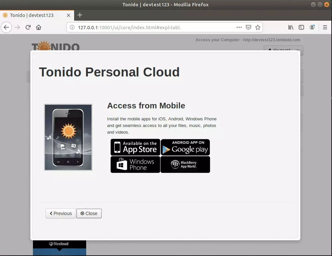Open the Google Play badge
Screen dimensions: 332x256
pyautogui.click(x=185, y=147)
